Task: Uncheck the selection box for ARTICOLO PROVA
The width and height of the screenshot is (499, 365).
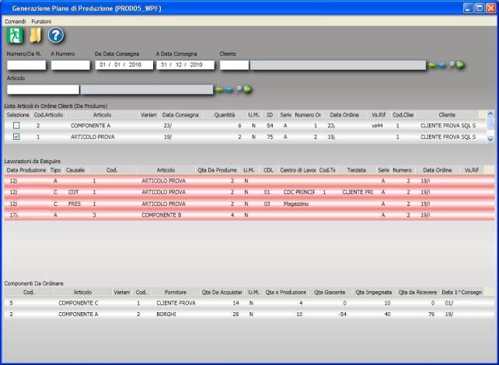Action: [16, 137]
